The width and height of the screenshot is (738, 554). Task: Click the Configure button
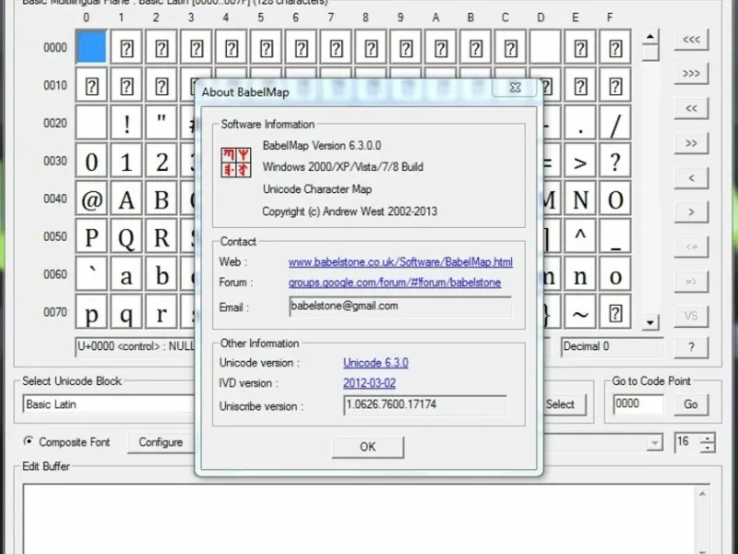click(x=161, y=442)
